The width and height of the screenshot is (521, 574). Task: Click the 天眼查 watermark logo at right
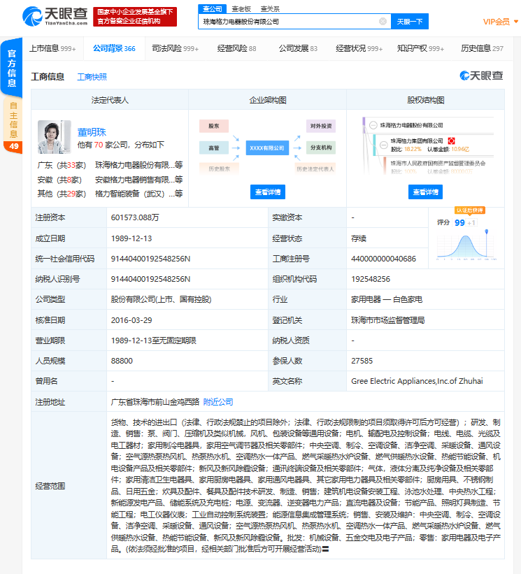pos(481,76)
